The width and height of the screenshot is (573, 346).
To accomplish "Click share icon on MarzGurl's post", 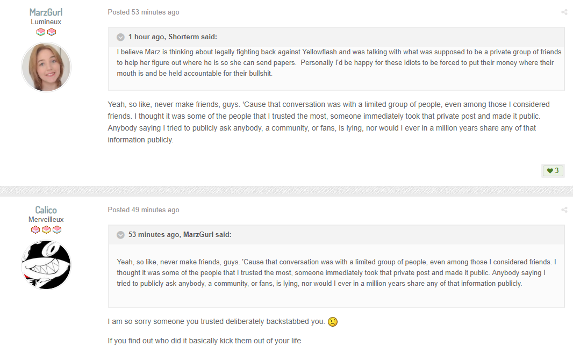I will coord(564,12).
